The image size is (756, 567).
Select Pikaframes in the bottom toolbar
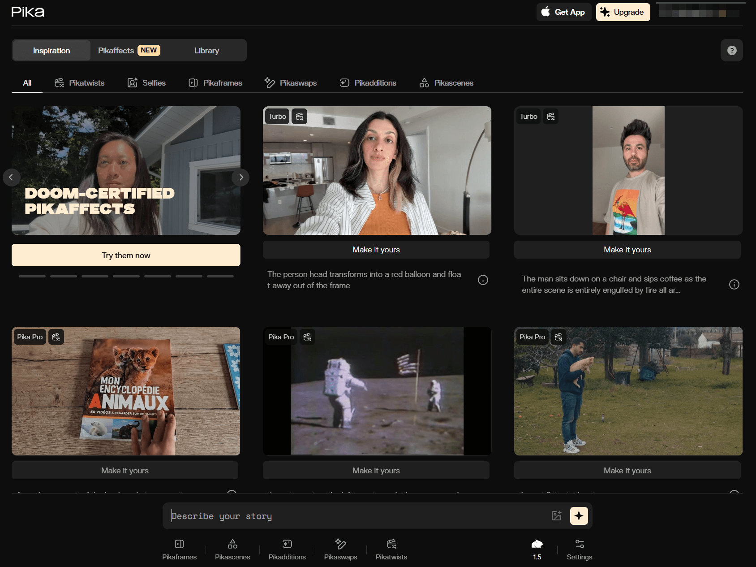click(179, 549)
